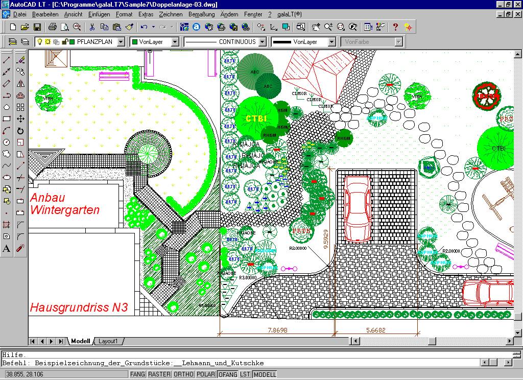Open the Layers manager icon

click(13, 42)
